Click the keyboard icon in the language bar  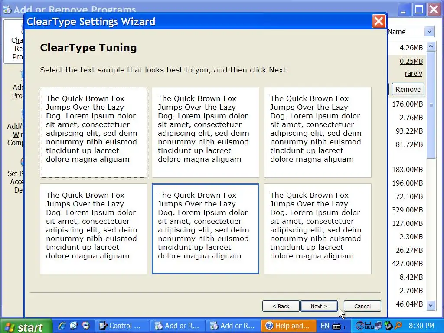[336, 326]
